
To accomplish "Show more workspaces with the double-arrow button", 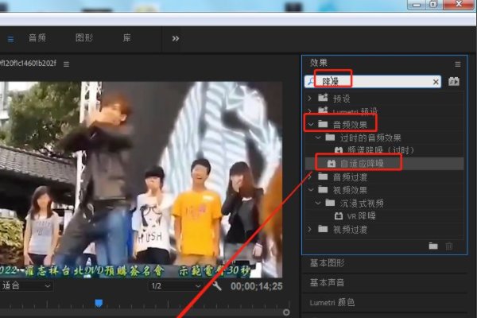I will point(176,39).
